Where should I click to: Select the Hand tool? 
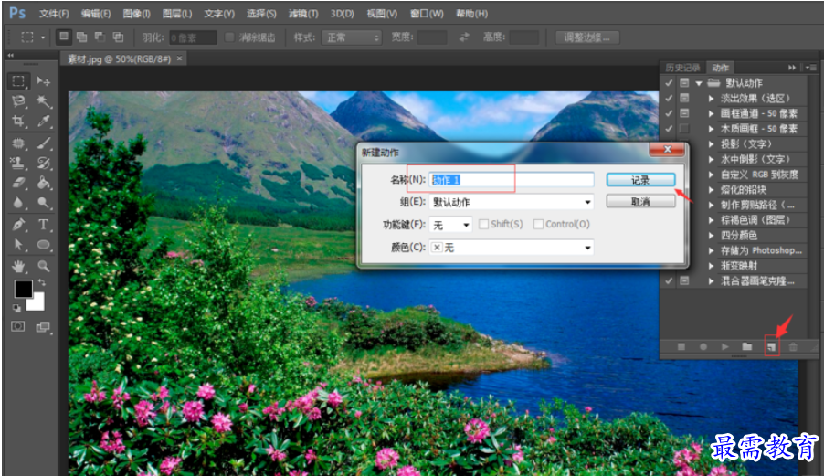coord(18,267)
